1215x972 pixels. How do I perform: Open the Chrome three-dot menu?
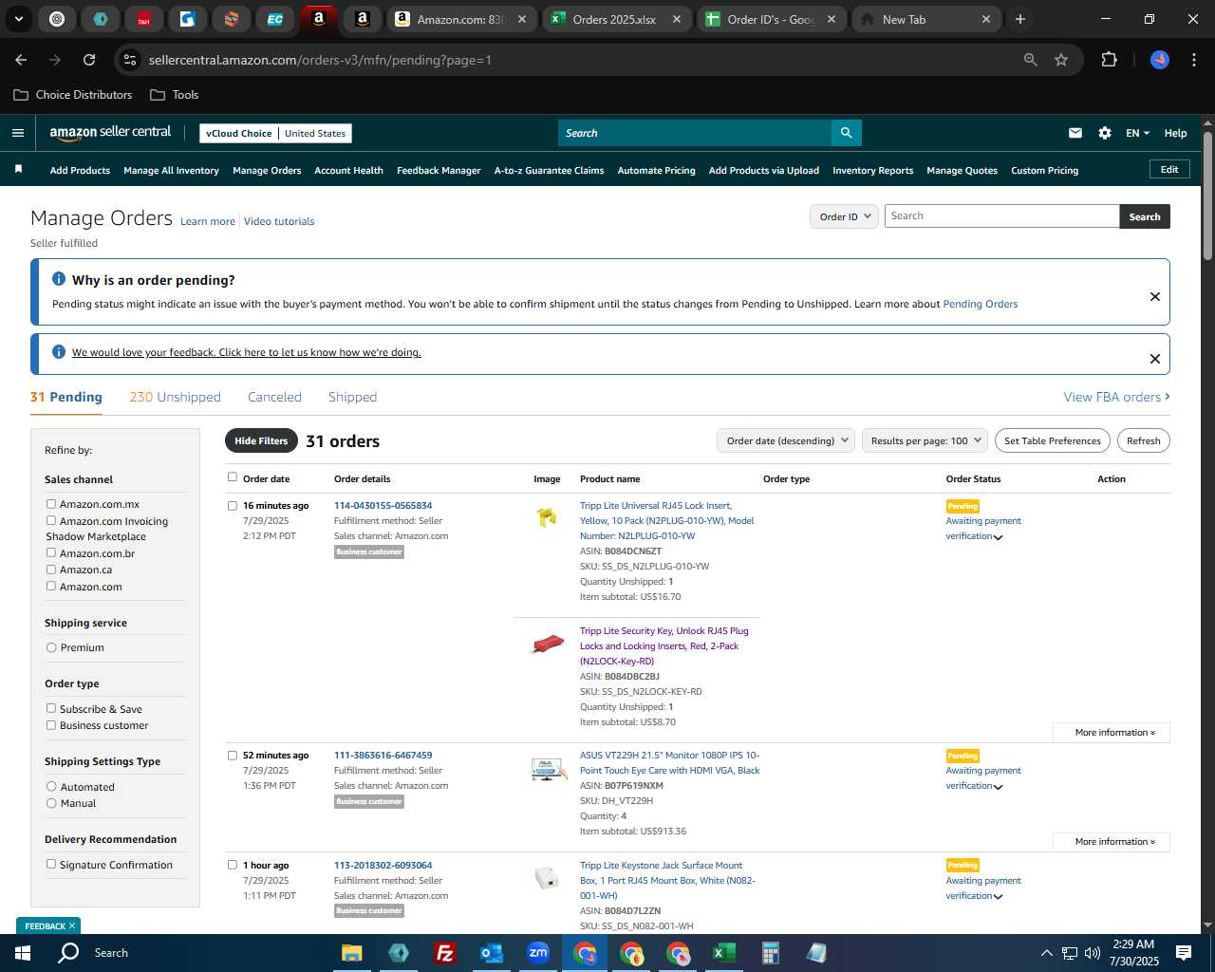(x=1192, y=60)
